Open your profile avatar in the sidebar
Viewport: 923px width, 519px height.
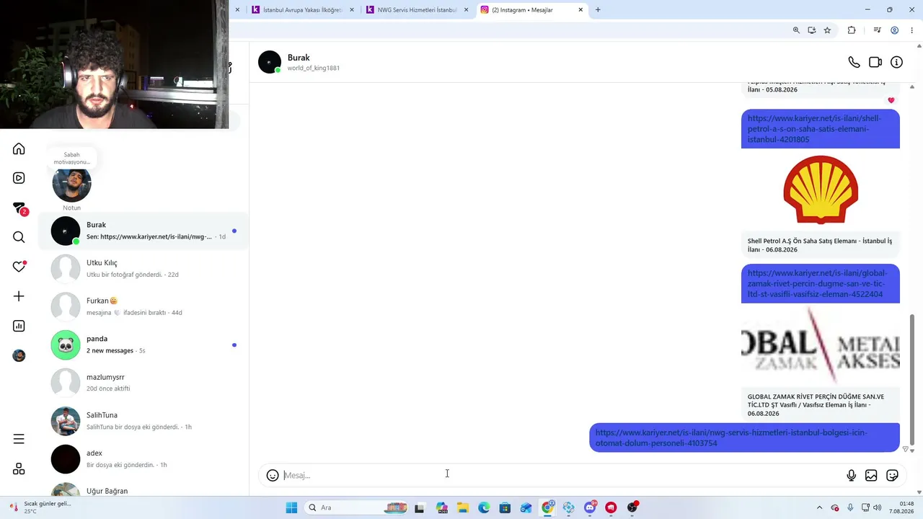click(19, 355)
